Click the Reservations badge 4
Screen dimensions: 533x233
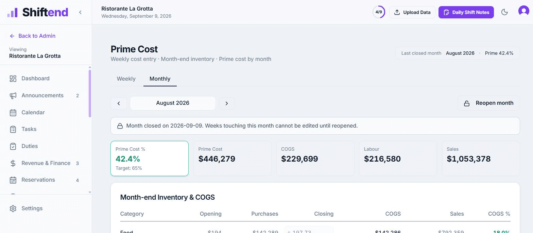[78, 180]
